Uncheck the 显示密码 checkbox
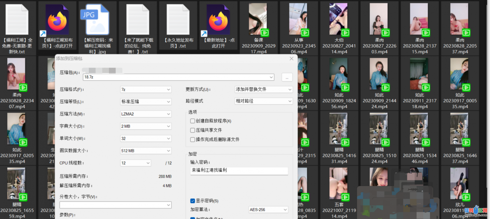The width and height of the screenshot is (490, 219). (x=193, y=201)
